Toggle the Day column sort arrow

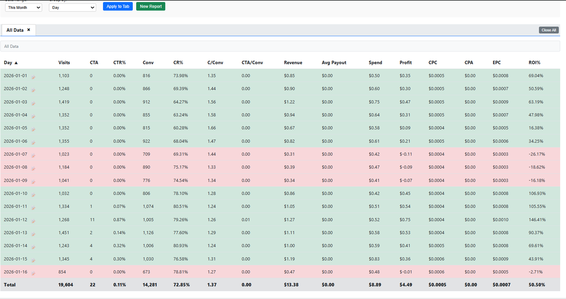16,63
